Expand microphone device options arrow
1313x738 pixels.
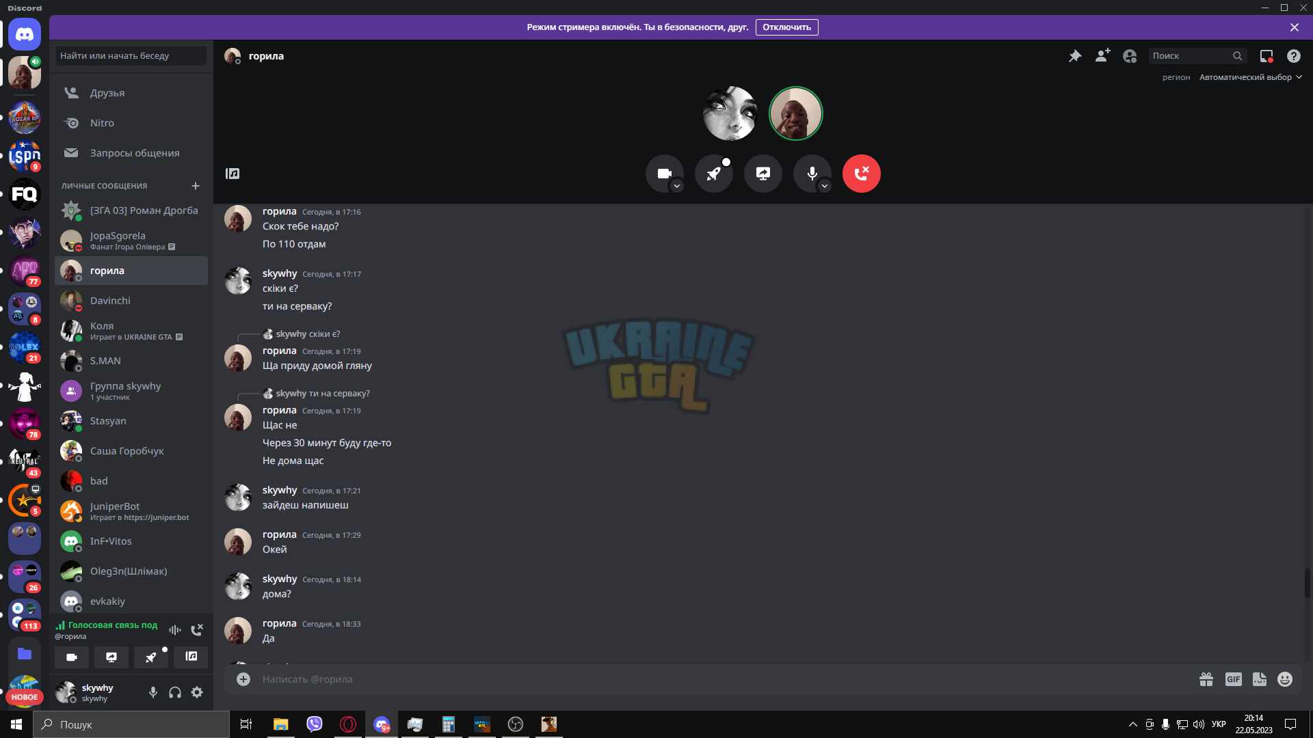click(825, 186)
